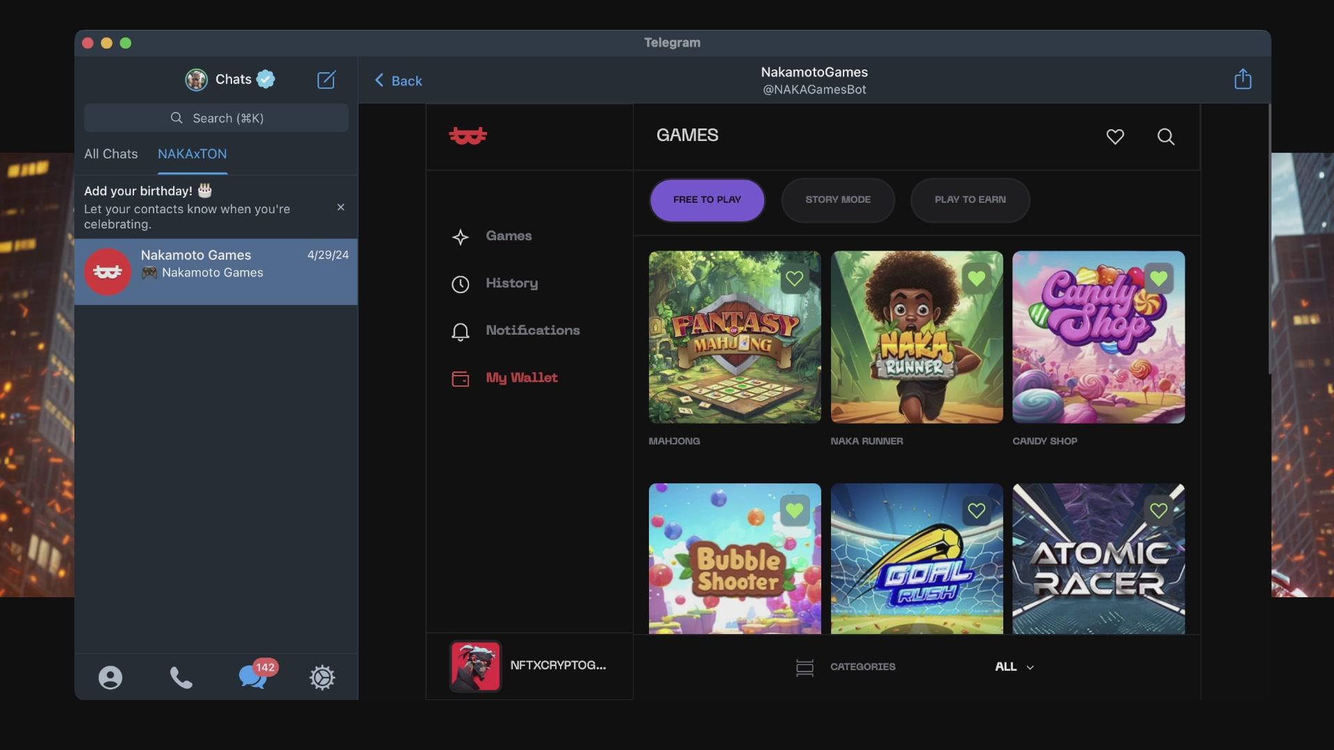Open the Atomic Racer game thumbnail
Image resolution: width=1334 pixels, height=750 pixels.
pos(1098,559)
